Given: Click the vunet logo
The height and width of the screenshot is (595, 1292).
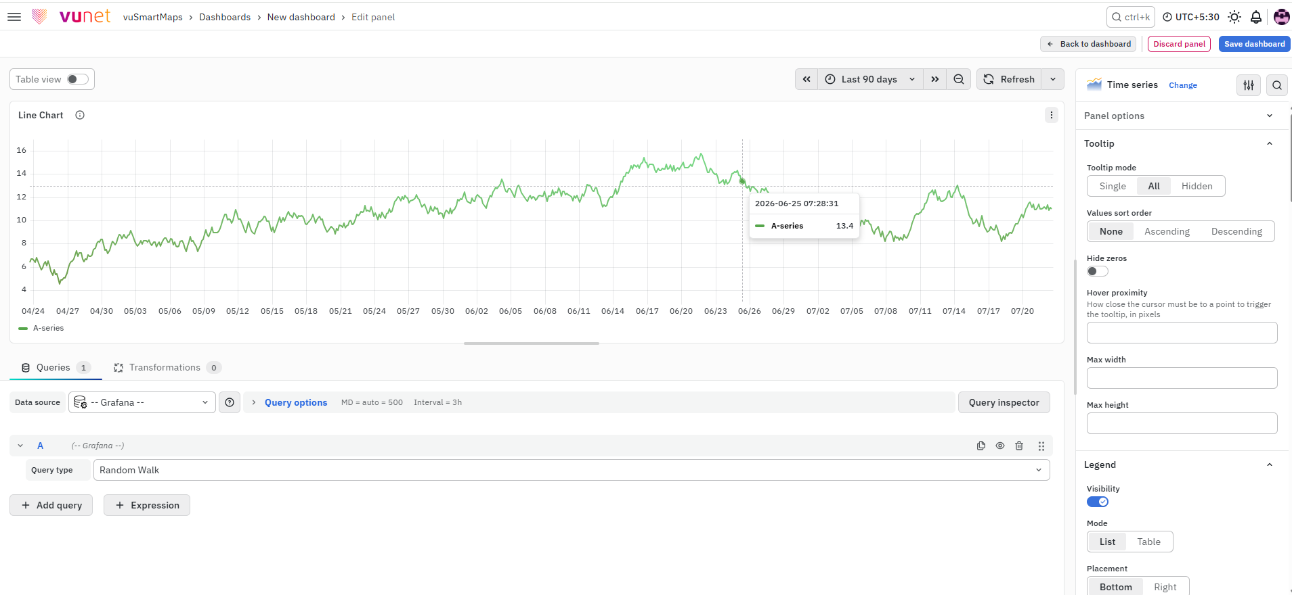Looking at the screenshot, I should [72, 16].
